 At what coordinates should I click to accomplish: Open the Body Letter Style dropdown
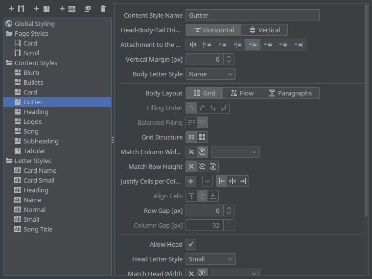point(210,74)
